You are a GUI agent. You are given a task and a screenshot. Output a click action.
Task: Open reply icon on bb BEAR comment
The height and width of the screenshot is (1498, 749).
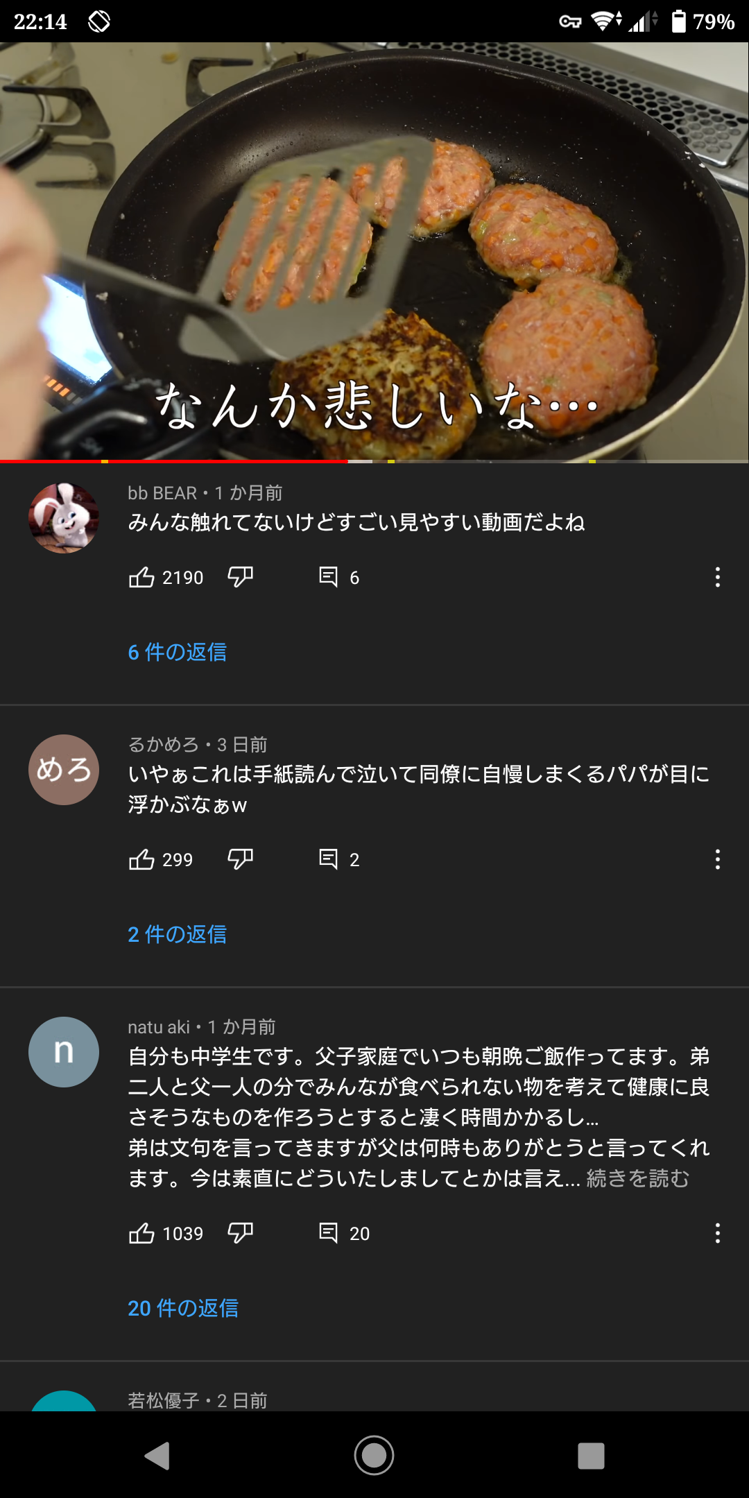pos(328,577)
